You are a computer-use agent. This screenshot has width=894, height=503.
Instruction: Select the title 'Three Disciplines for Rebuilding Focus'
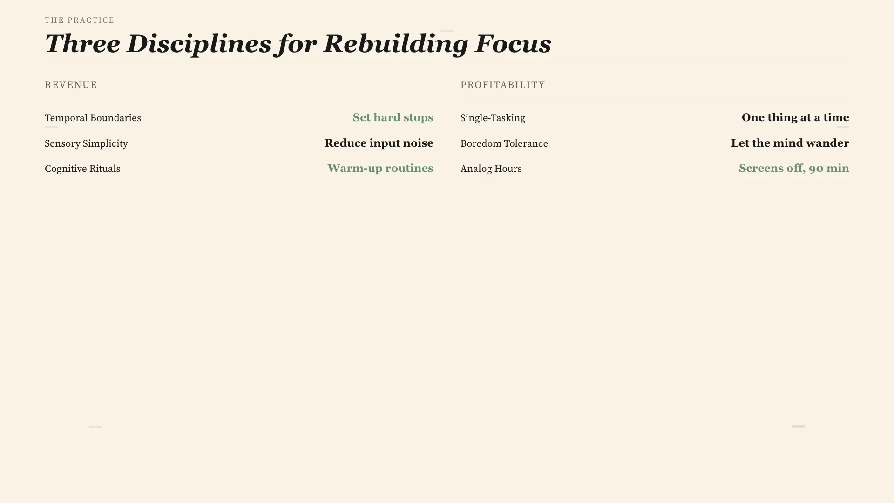(298, 44)
